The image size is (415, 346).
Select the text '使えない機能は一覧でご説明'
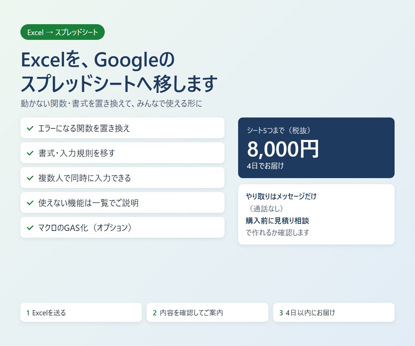(x=88, y=203)
